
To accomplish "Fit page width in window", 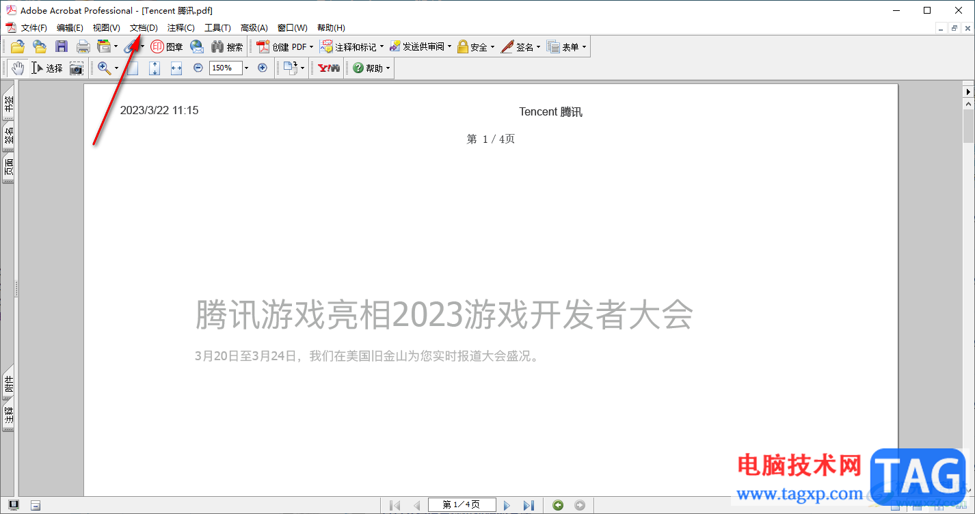I will point(176,68).
